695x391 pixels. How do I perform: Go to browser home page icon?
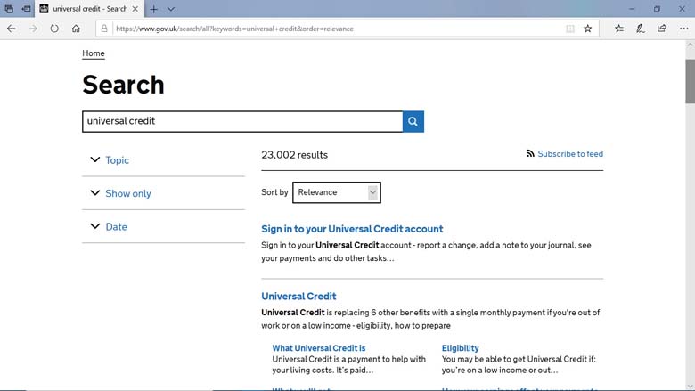(76, 29)
